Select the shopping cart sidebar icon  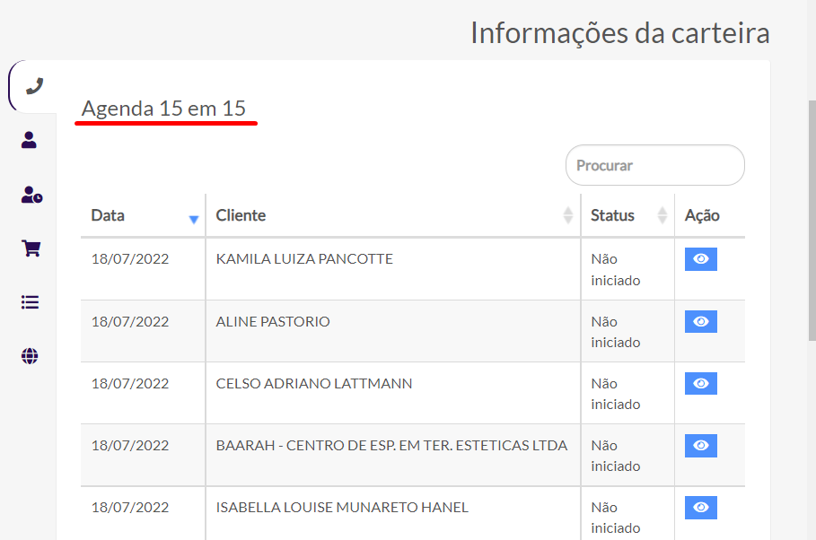coord(31,248)
